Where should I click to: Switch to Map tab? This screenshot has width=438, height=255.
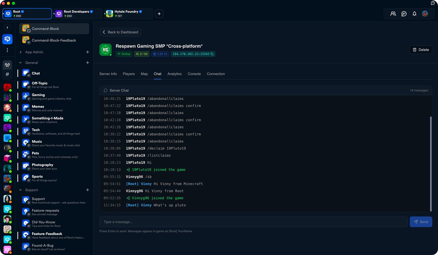click(x=144, y=74)
